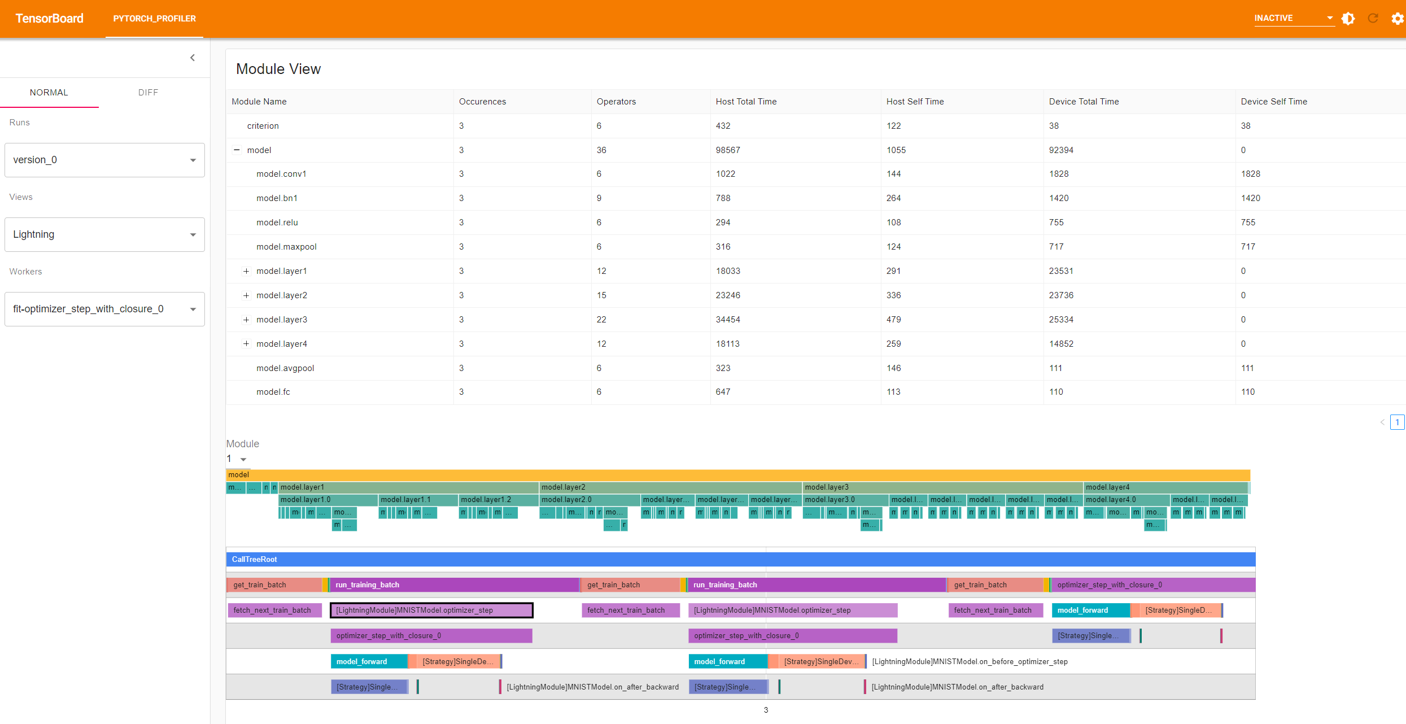Select the model.fc row name
Screen dimensions: 1406x724
pyautogui.click(x=273, y=392)
